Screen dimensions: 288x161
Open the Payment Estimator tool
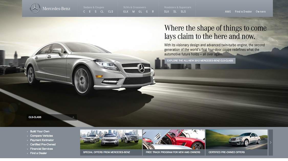click(42, 140)
